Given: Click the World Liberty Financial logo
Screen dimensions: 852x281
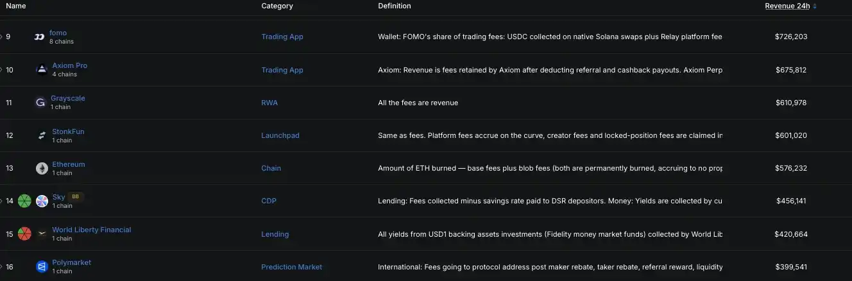Looking at the screenshot, I should coord(42,234).
